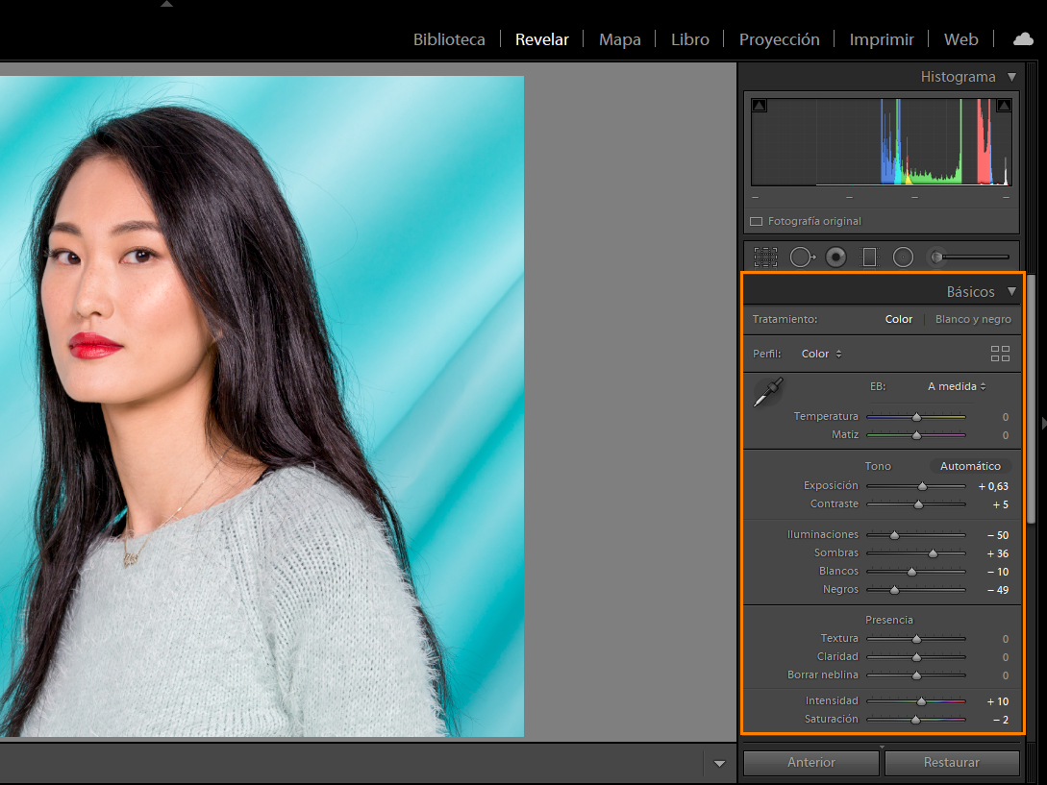
Task: Apply Automático tone adjustment
Action: [x=971, y=465]
